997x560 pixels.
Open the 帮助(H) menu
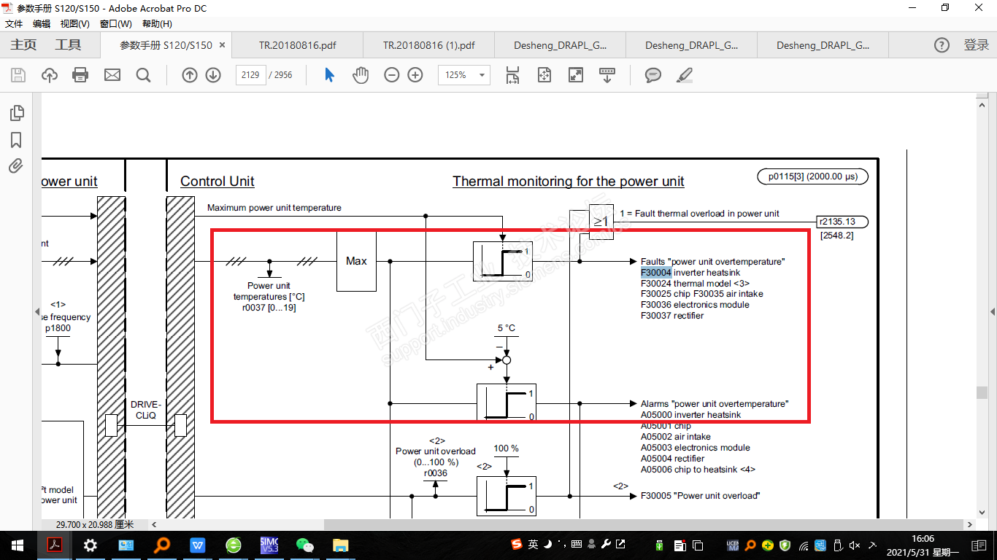157,23
